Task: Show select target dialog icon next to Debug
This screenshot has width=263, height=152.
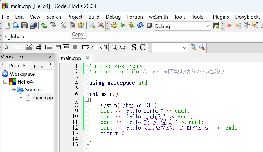Action: coord(216,26)
